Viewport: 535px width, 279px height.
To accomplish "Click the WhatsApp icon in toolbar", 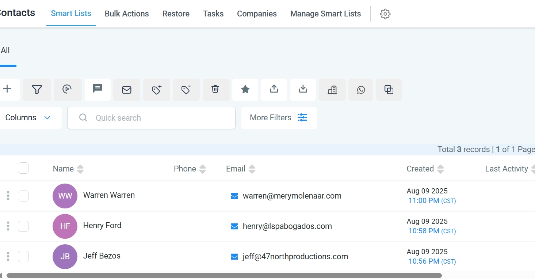I will pos(361,90).
